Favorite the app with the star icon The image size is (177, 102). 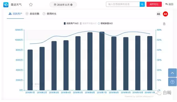[31, 5]
